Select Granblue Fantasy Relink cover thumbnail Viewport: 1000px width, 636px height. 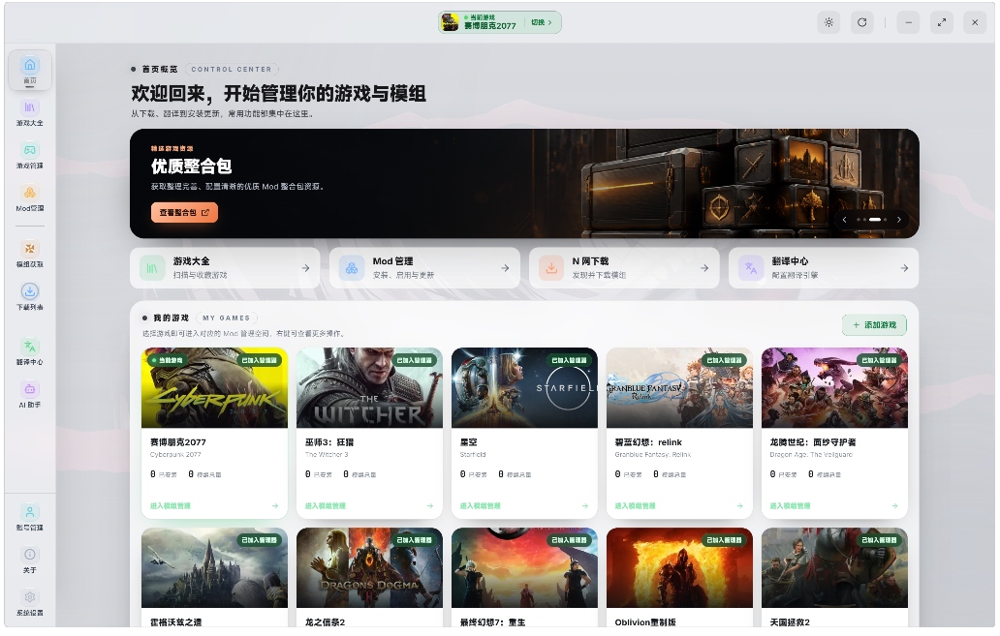pyautogui.click(x=679, y=388)
